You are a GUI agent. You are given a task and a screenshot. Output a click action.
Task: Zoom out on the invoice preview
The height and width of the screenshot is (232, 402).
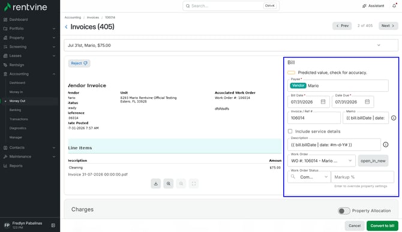click(x=181, y=183)
